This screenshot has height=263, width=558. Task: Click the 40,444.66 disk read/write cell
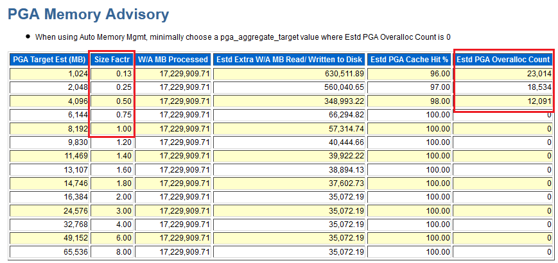click(289, 142)
